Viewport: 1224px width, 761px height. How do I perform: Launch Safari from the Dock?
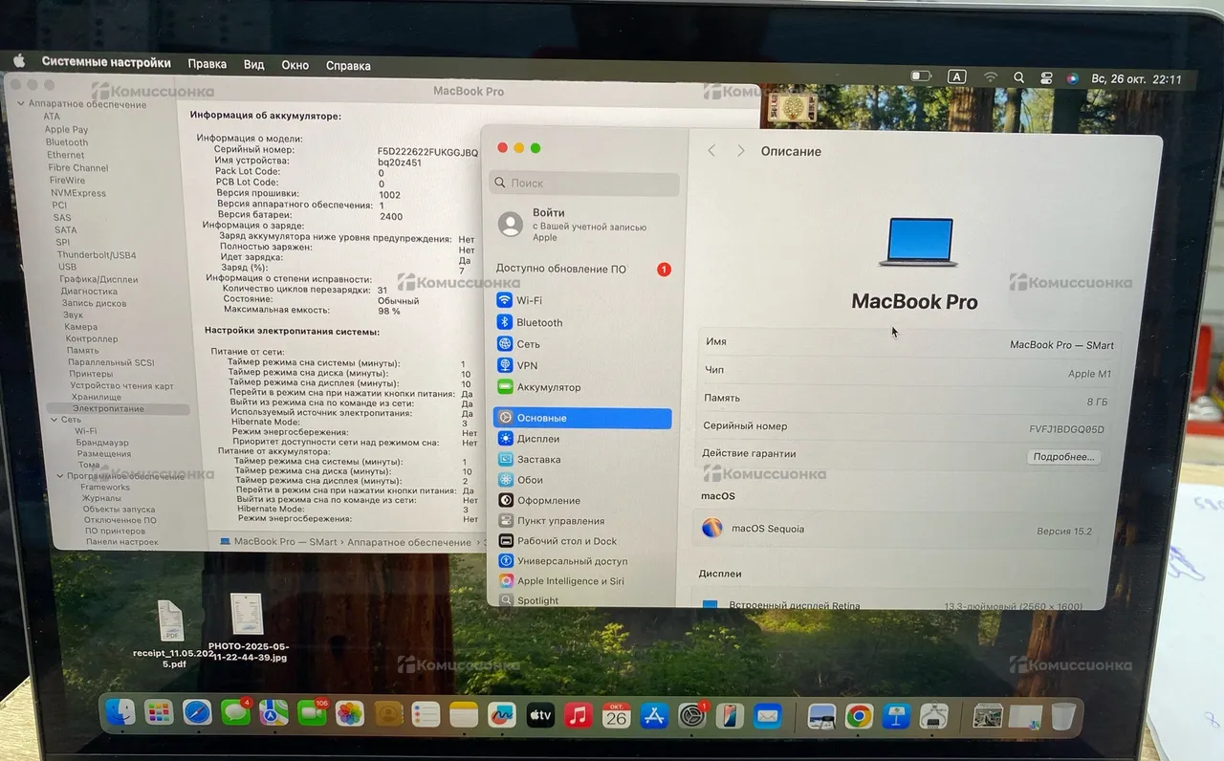(197, 713)
